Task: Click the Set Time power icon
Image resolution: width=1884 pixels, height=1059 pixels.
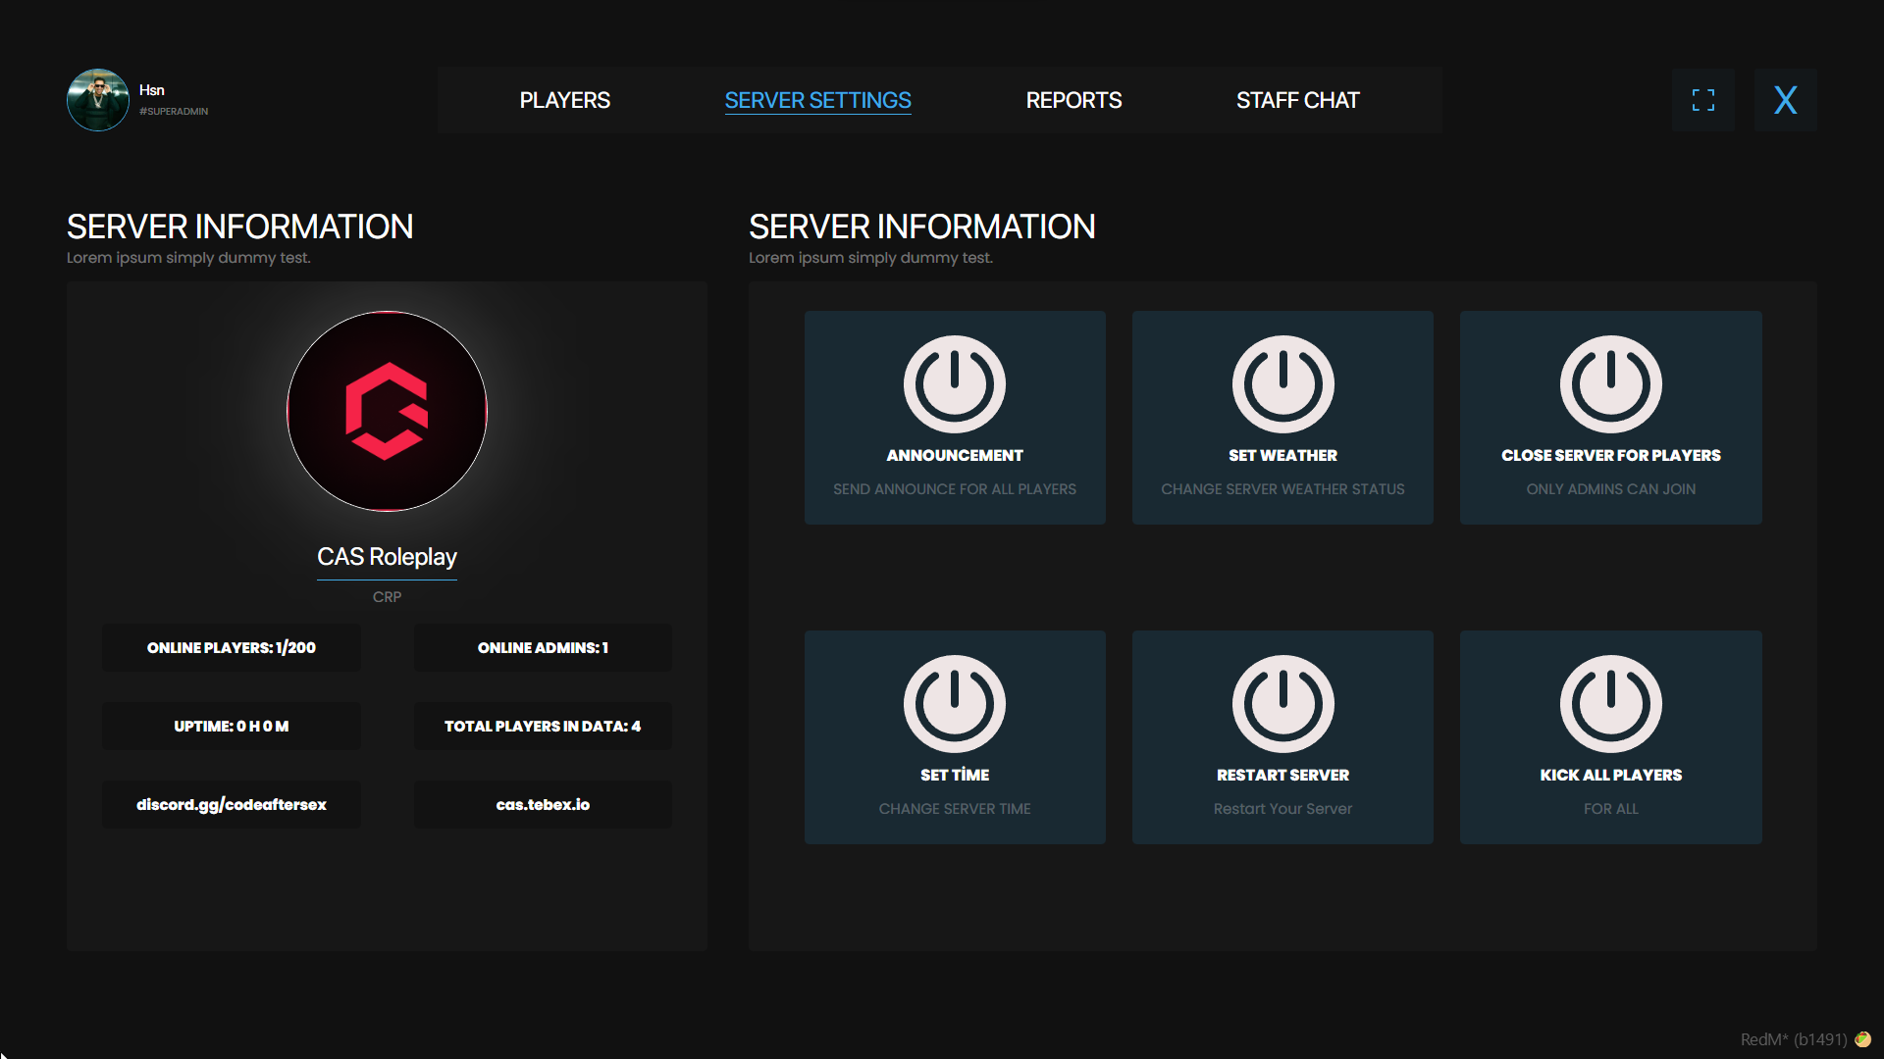Action: pos(954,704)
